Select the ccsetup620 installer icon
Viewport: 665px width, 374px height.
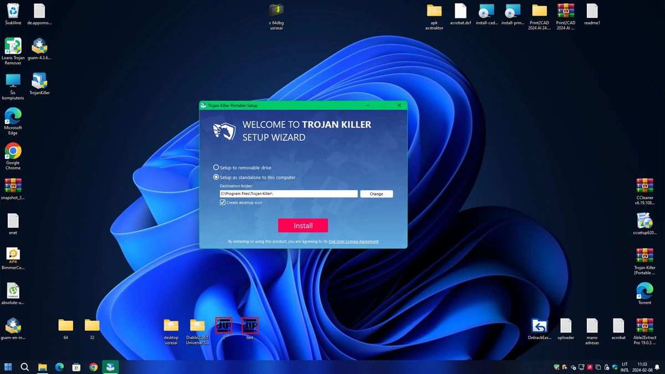[644, 224]
